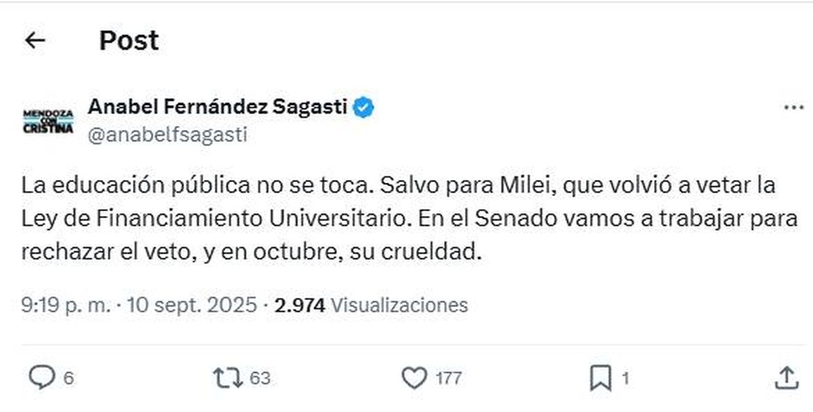Viewport: 813px width, 412px height.
Task: Open the three-dot more options menu
Action: click(793, 108)
